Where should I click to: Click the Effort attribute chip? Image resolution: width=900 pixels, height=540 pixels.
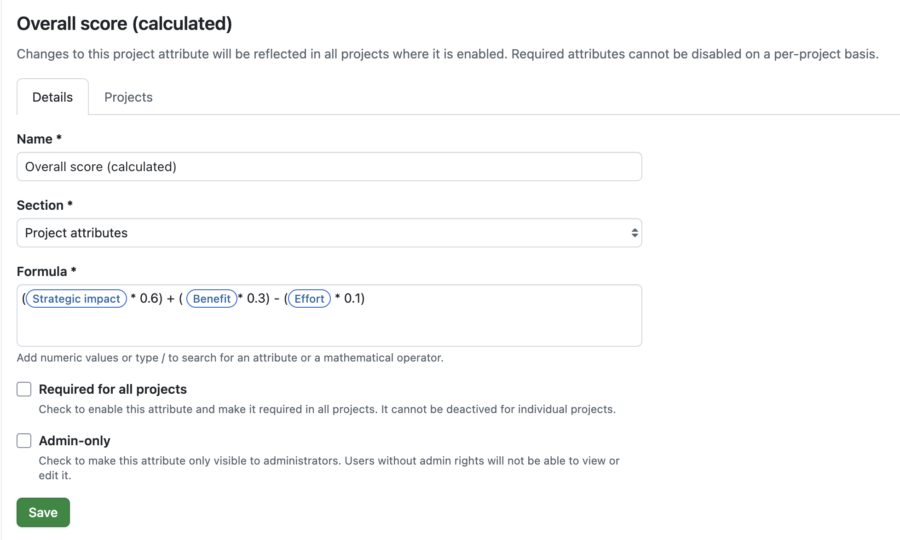pos(309,299)
